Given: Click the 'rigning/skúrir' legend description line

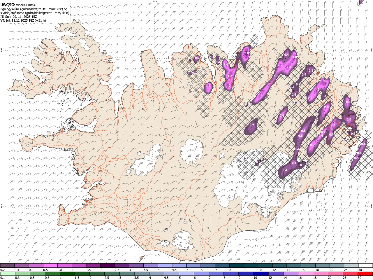Looking at the screenshot, I should (x=34, y=9).
